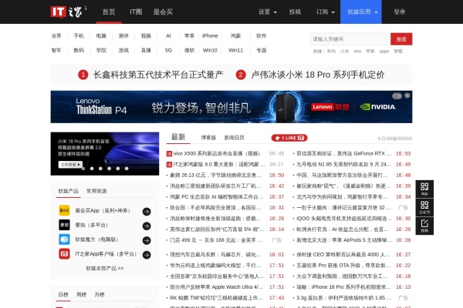Click the red 搜索 search button
The width and height of the screenshot is (463, 308).
click(x=401, y=39)
